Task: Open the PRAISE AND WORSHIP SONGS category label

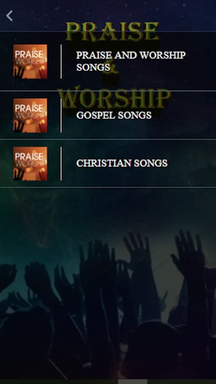Action: point(131,61)
